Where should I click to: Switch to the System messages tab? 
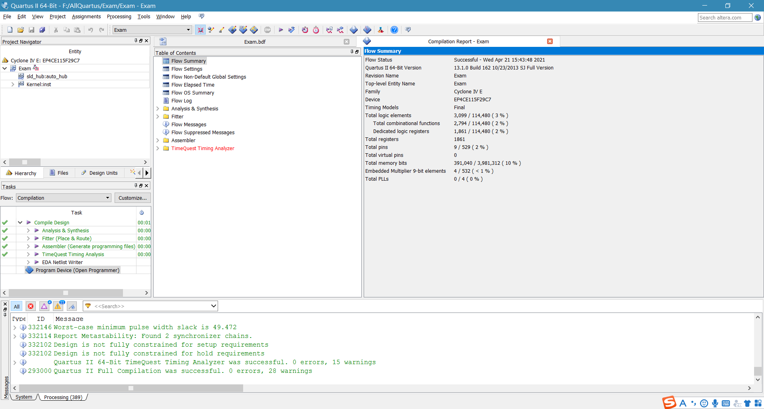pos(24,397)
